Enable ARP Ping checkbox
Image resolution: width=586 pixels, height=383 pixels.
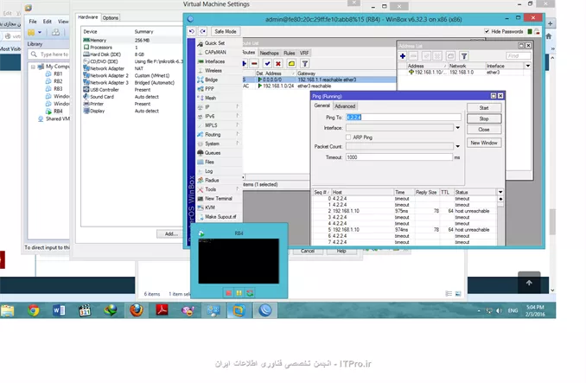tap(348, 137)
